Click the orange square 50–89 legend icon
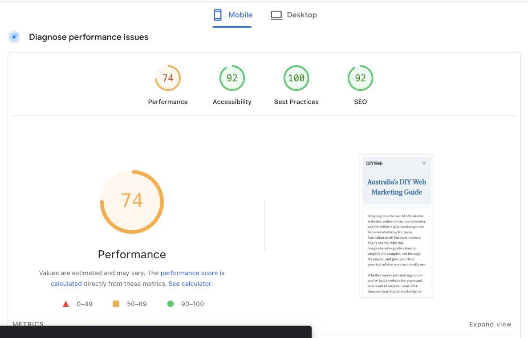 coord(116,303)
